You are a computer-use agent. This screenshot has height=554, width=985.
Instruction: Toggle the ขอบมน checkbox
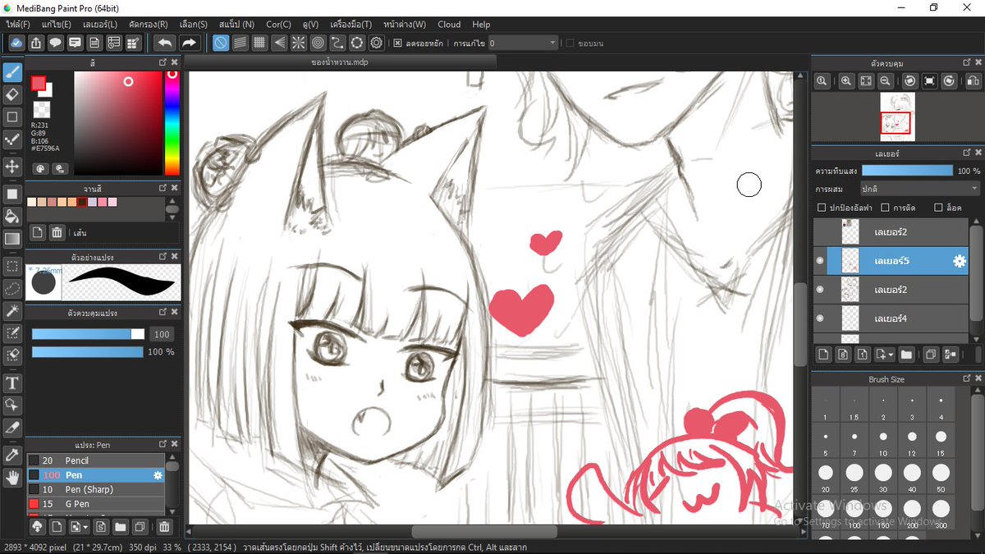click(570, 43)
